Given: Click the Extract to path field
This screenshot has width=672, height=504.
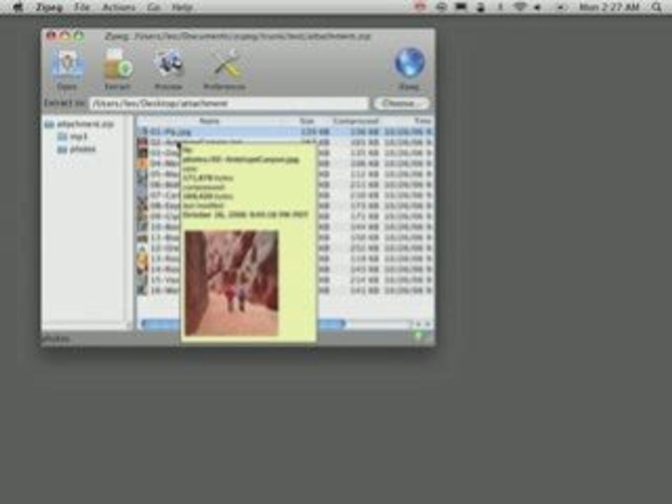Looking at the screenshot, I should coord(229,104).
